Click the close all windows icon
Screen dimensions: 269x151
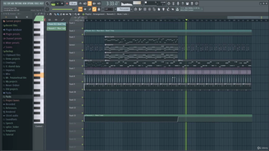[173, 9]
